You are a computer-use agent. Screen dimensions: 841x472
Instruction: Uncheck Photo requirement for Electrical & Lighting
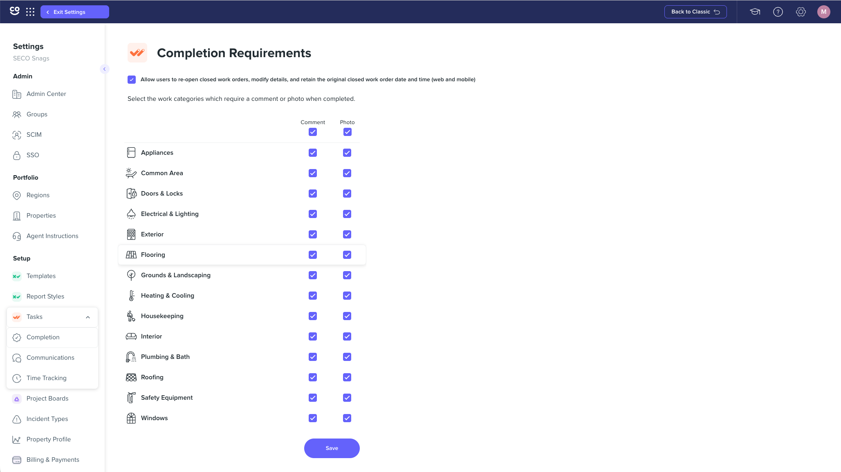tap(347, 214)
